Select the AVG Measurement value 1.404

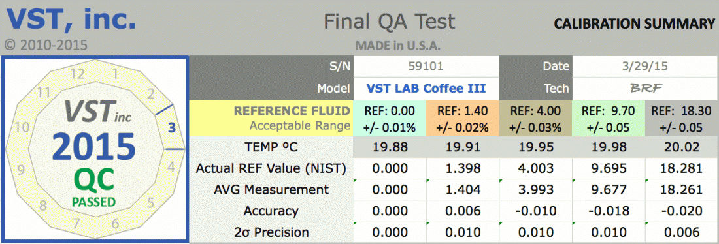[x=462, y=189]
